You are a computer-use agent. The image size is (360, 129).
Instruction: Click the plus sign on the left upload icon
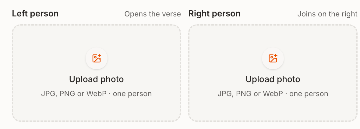tap(99, 56)
